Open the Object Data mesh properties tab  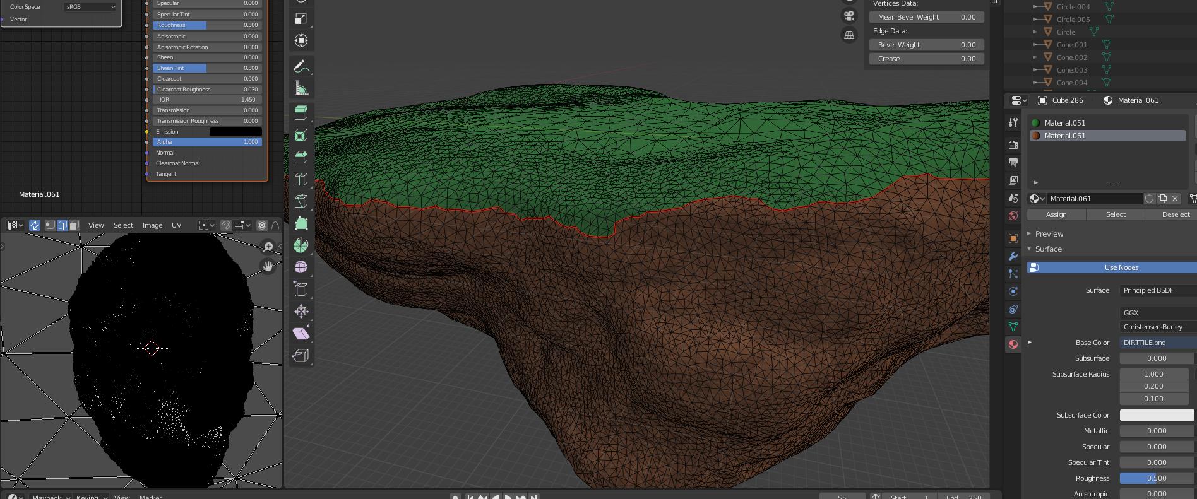pyautogui.click(x=1013, y=327)
